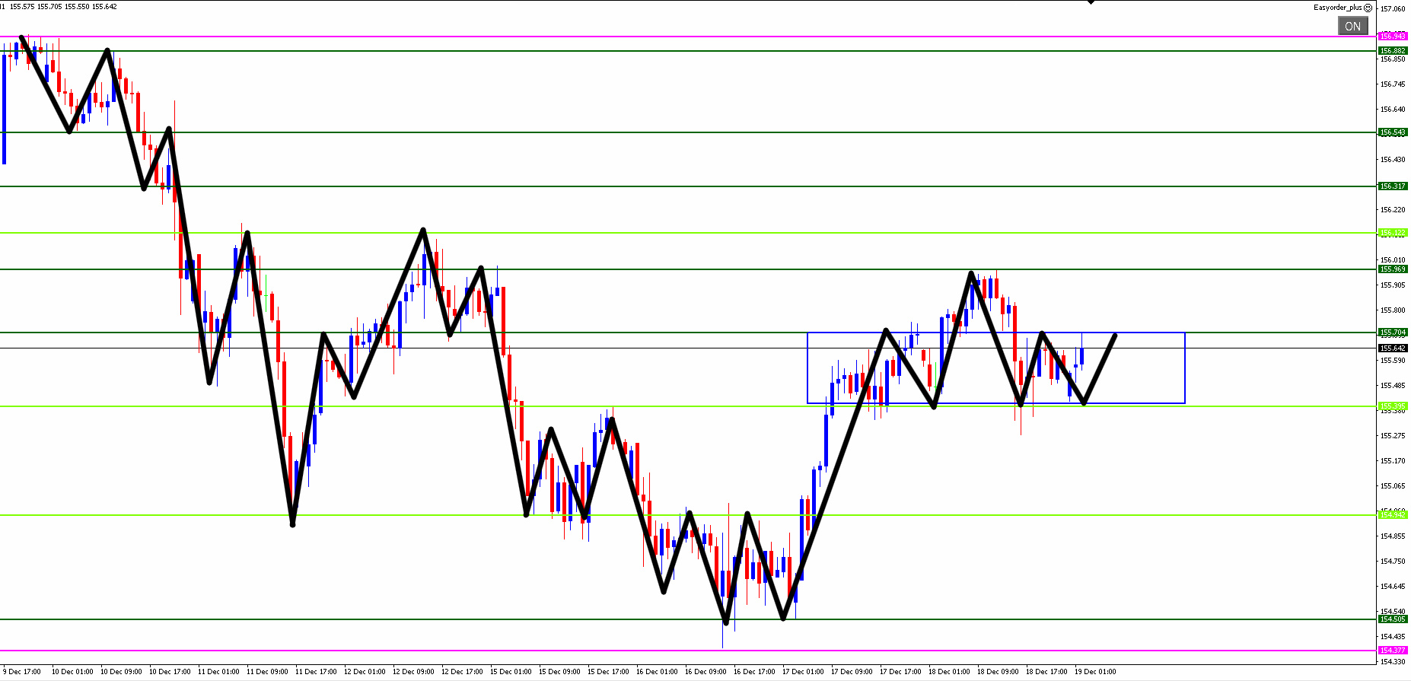
Task: Click the Easyorder_plus smiley face icon
Action: click(1368, 8)
